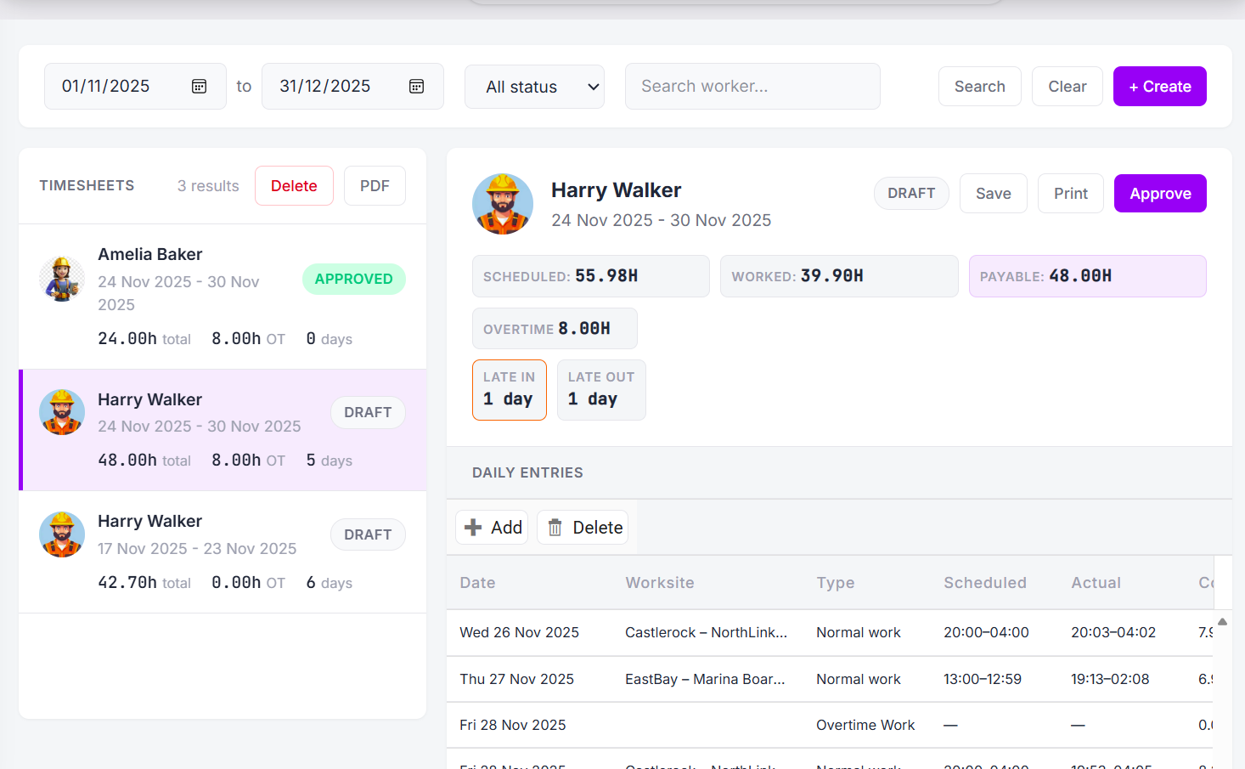
Task: Click the trash Delete icon in Daily Entries
Action: coord(555,527)
